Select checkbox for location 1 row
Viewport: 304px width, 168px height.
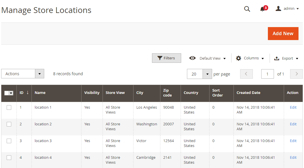[x=9, y=107]
